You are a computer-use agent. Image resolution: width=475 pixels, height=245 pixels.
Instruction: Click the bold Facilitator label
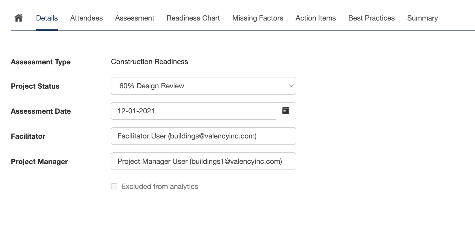coord(28,136)
